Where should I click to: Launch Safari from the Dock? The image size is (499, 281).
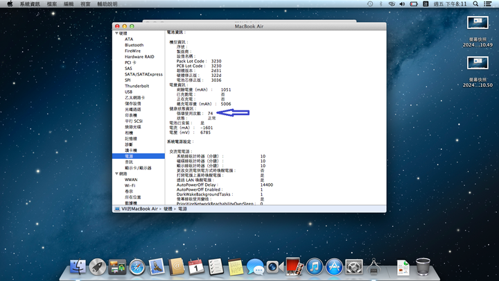click(137, 267)
